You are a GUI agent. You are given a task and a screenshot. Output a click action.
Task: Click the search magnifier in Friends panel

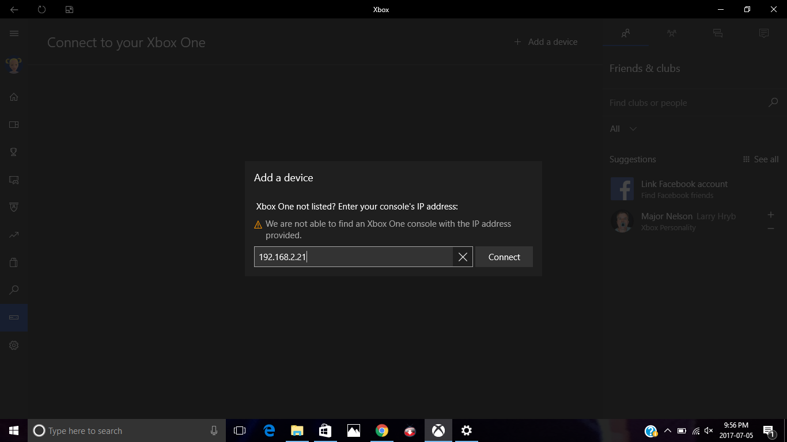[x=773, y=102]
